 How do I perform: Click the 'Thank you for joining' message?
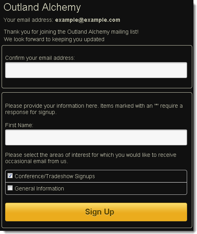click(71, 32)
